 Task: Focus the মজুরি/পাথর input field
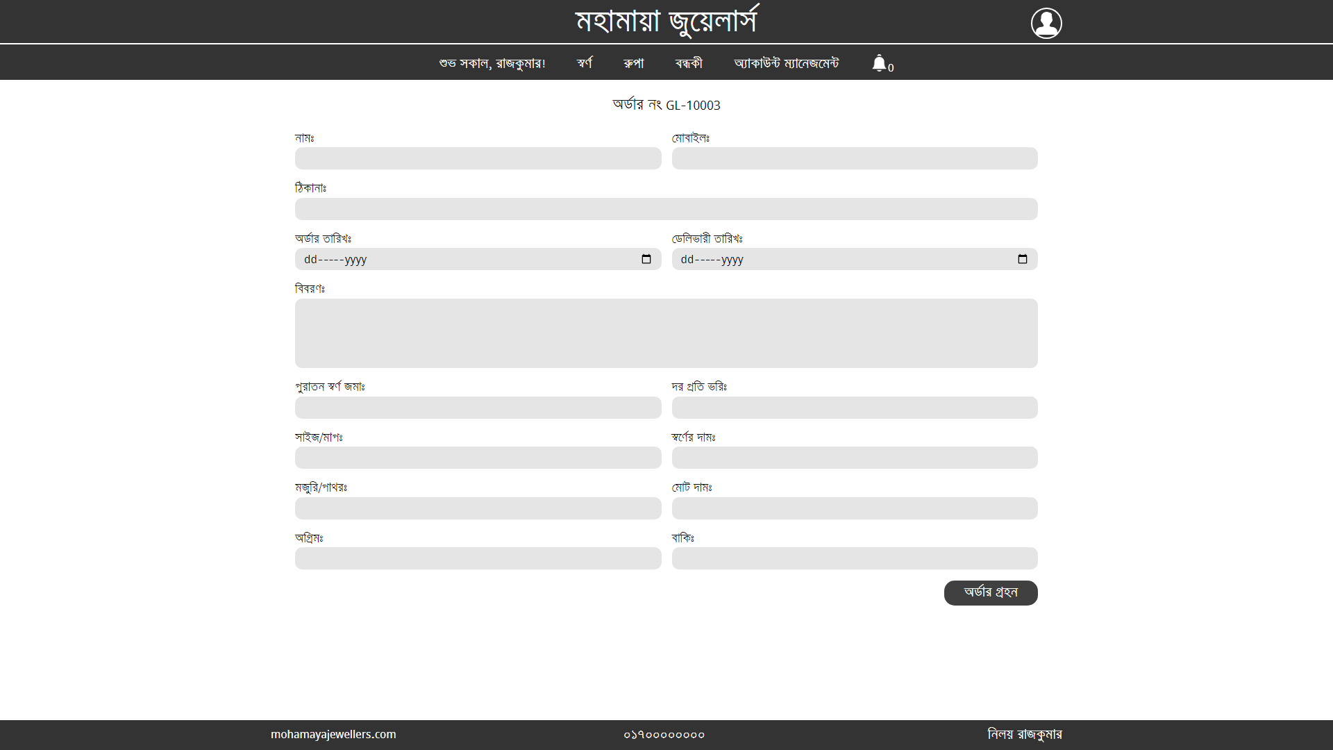click(478, 508)
